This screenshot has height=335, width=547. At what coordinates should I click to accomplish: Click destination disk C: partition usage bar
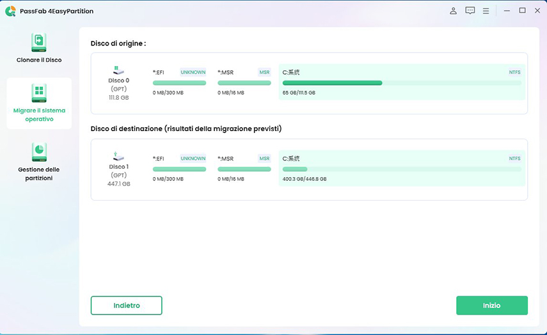402,169
